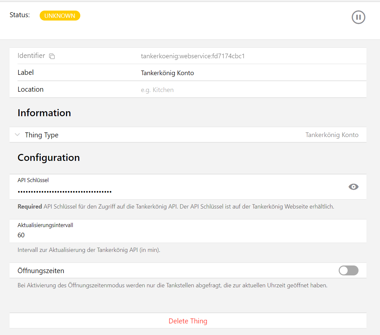Click the Required API Schlüssel description text

176,207
